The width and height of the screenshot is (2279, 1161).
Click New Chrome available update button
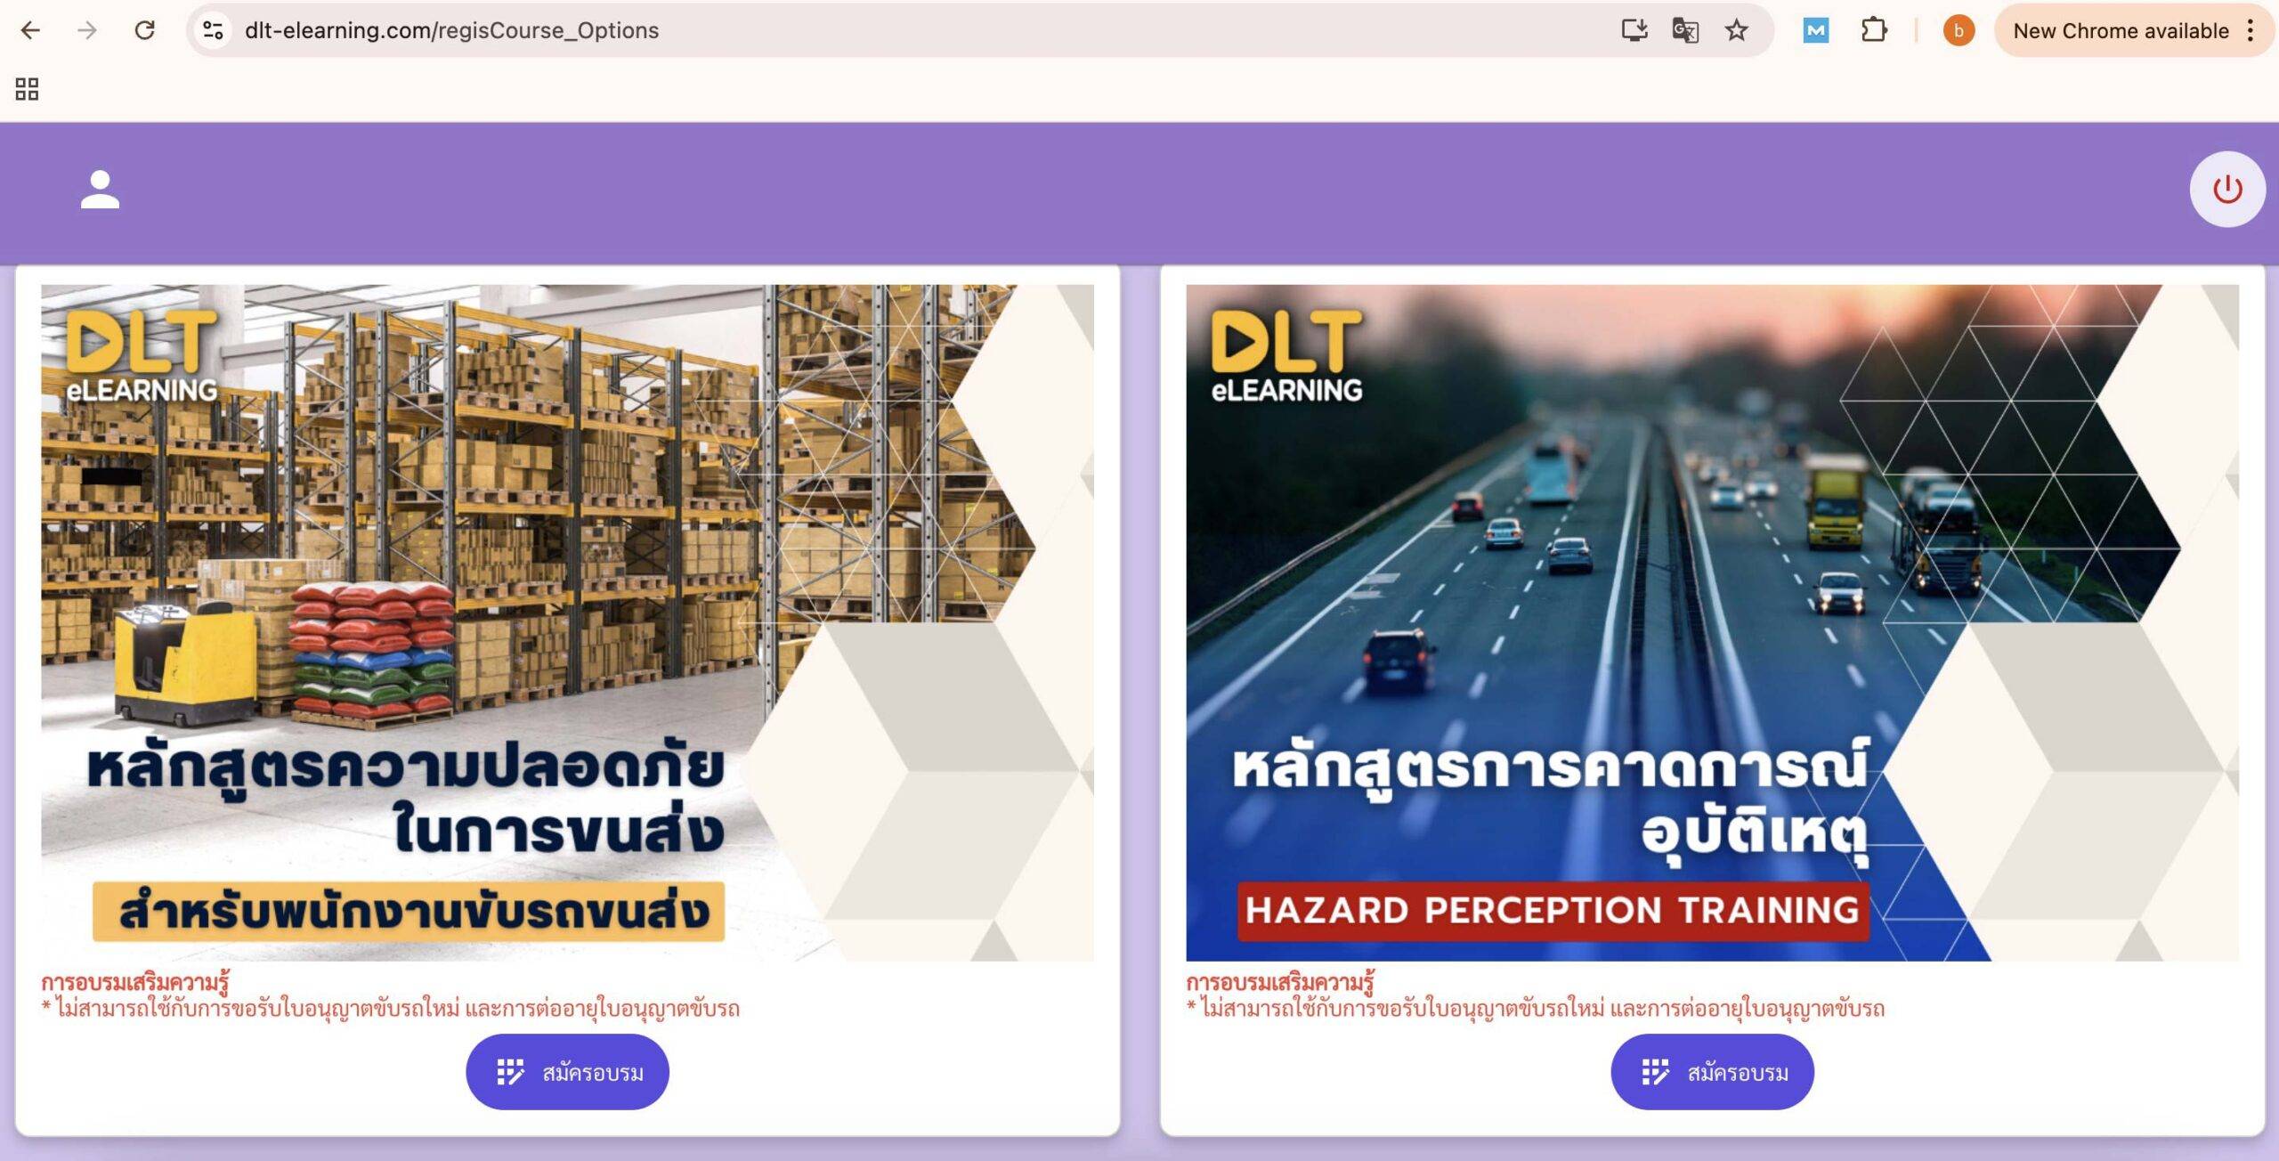(x=2121, y=30)
